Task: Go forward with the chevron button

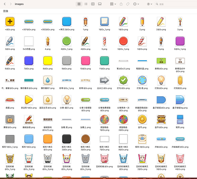Action: point(11,4)
